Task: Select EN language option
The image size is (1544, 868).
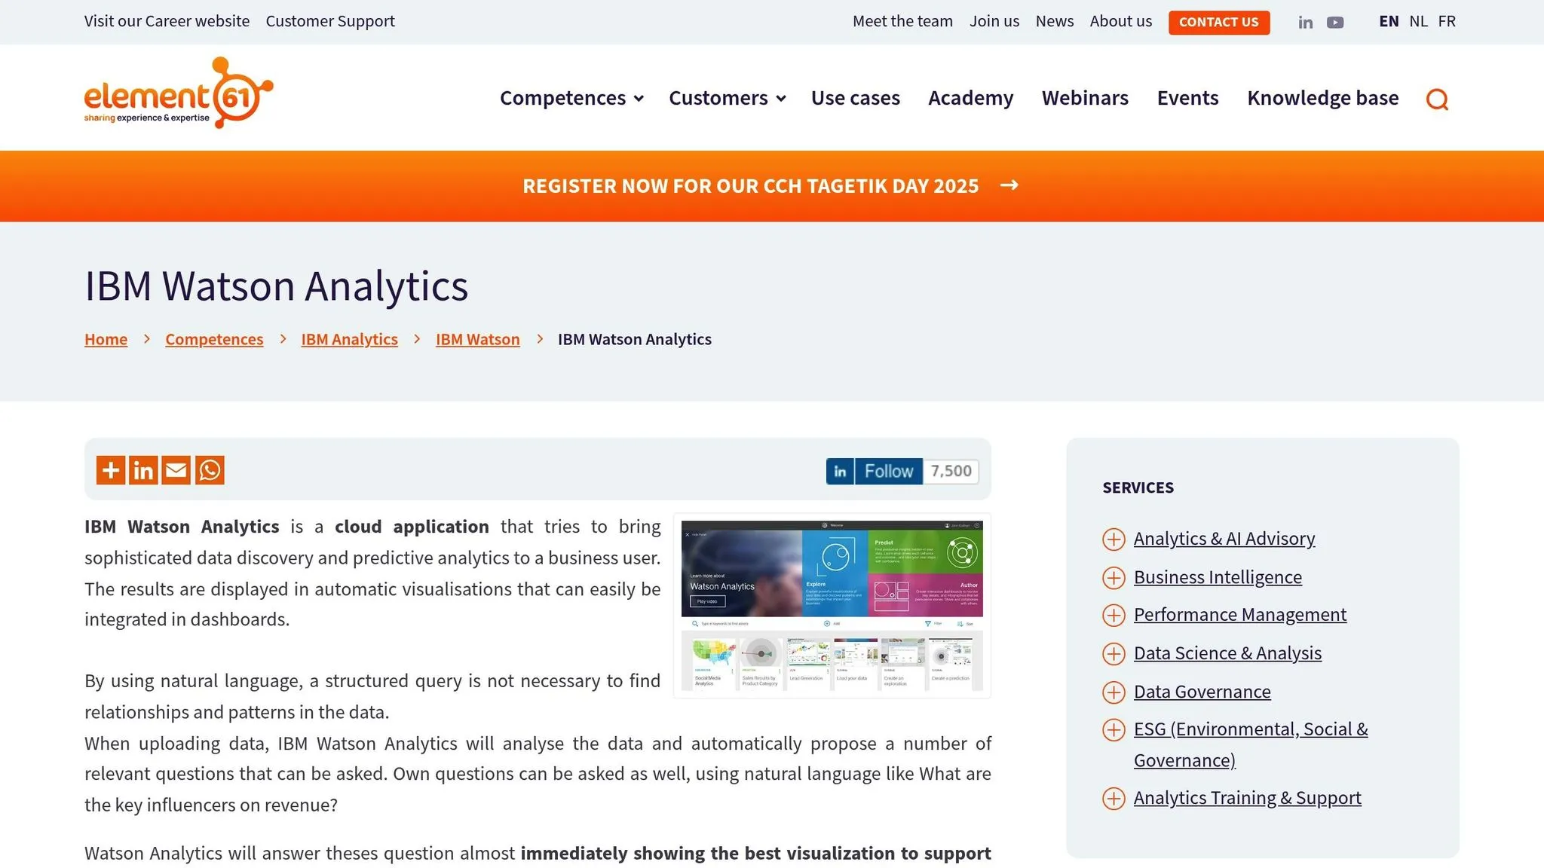Action: coord(1389,21)
